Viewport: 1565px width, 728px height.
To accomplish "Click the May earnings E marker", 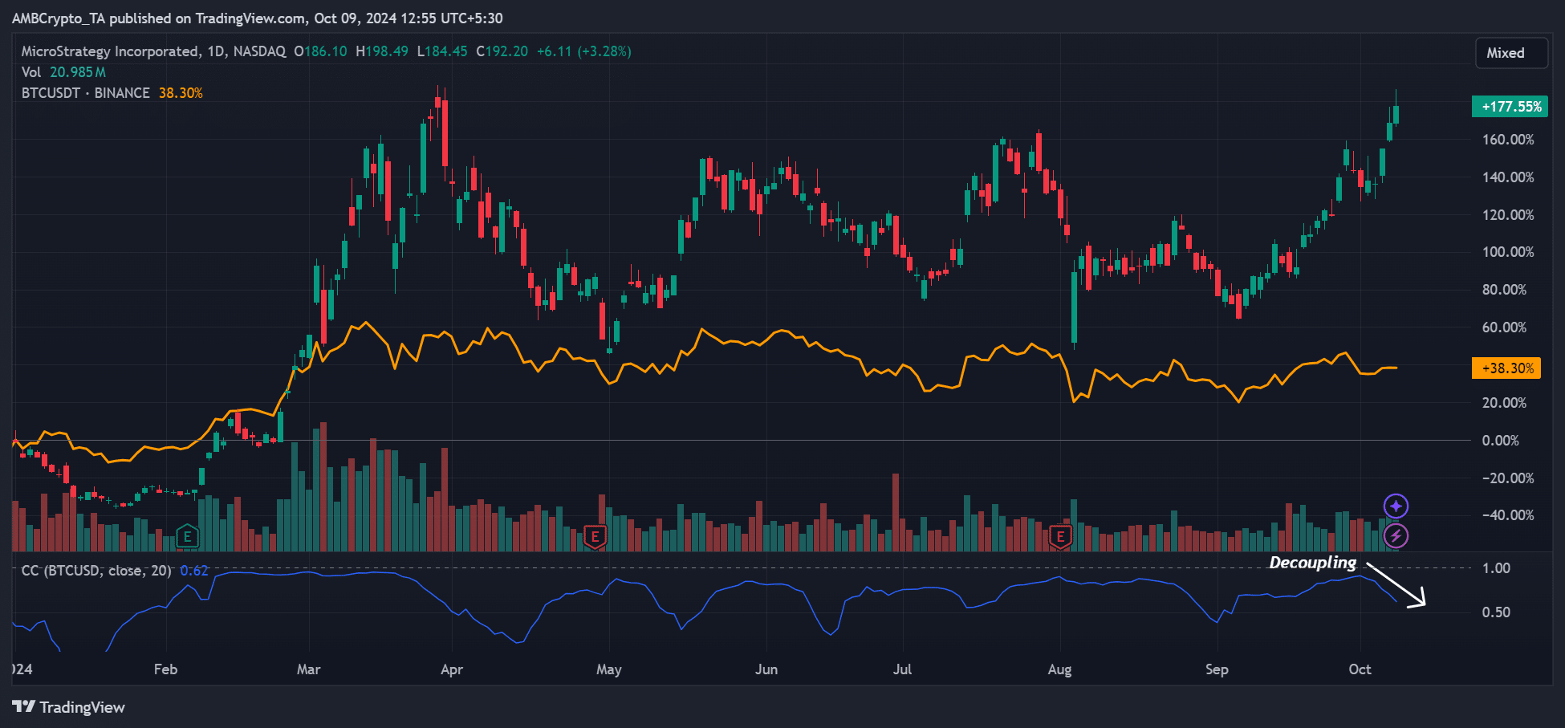I will coord(595,536).
